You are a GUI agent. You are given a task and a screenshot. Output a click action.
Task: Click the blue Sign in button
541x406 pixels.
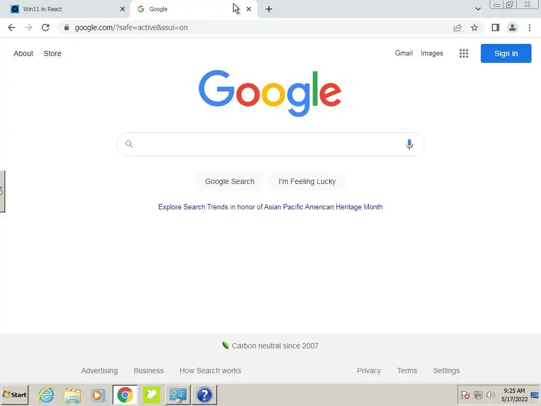[506, 53]
